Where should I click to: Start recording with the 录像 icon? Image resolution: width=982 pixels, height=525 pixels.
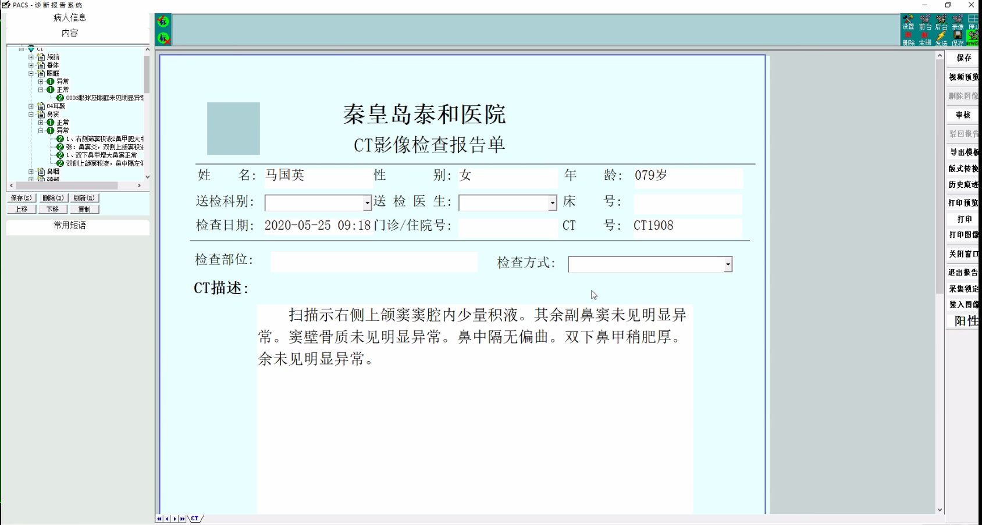(x=958, y=22)
